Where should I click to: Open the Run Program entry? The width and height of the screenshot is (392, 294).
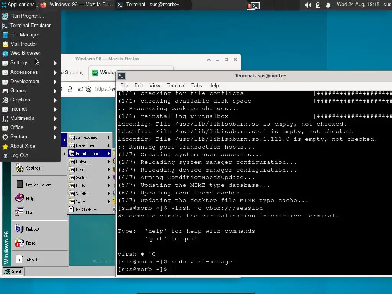point(31,16)
